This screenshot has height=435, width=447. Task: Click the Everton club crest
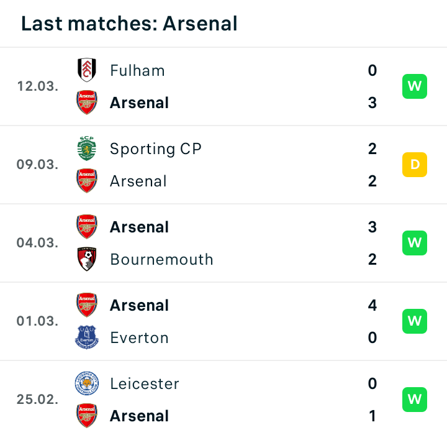87,337
